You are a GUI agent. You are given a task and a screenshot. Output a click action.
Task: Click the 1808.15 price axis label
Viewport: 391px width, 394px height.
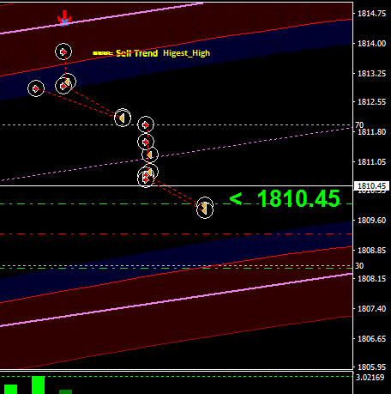(371, 279)
